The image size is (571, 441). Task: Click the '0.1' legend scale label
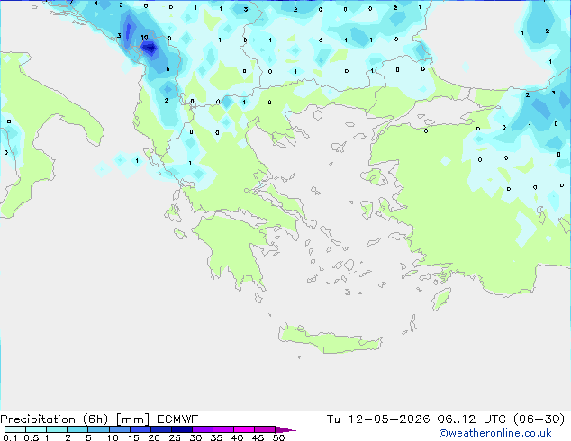pos(10,437)
